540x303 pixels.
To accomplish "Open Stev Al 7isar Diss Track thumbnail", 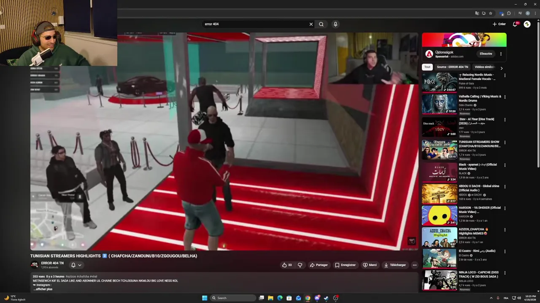I will coord(440,127).
